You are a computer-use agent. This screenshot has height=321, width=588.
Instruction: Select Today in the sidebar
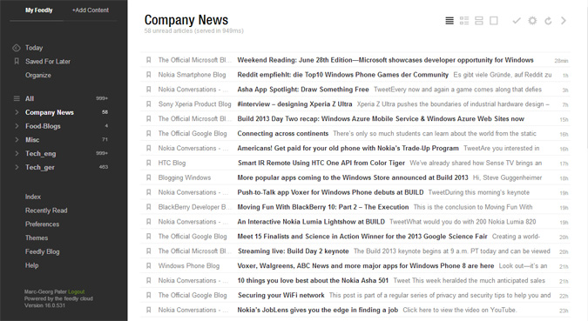(x=34, y=48)
